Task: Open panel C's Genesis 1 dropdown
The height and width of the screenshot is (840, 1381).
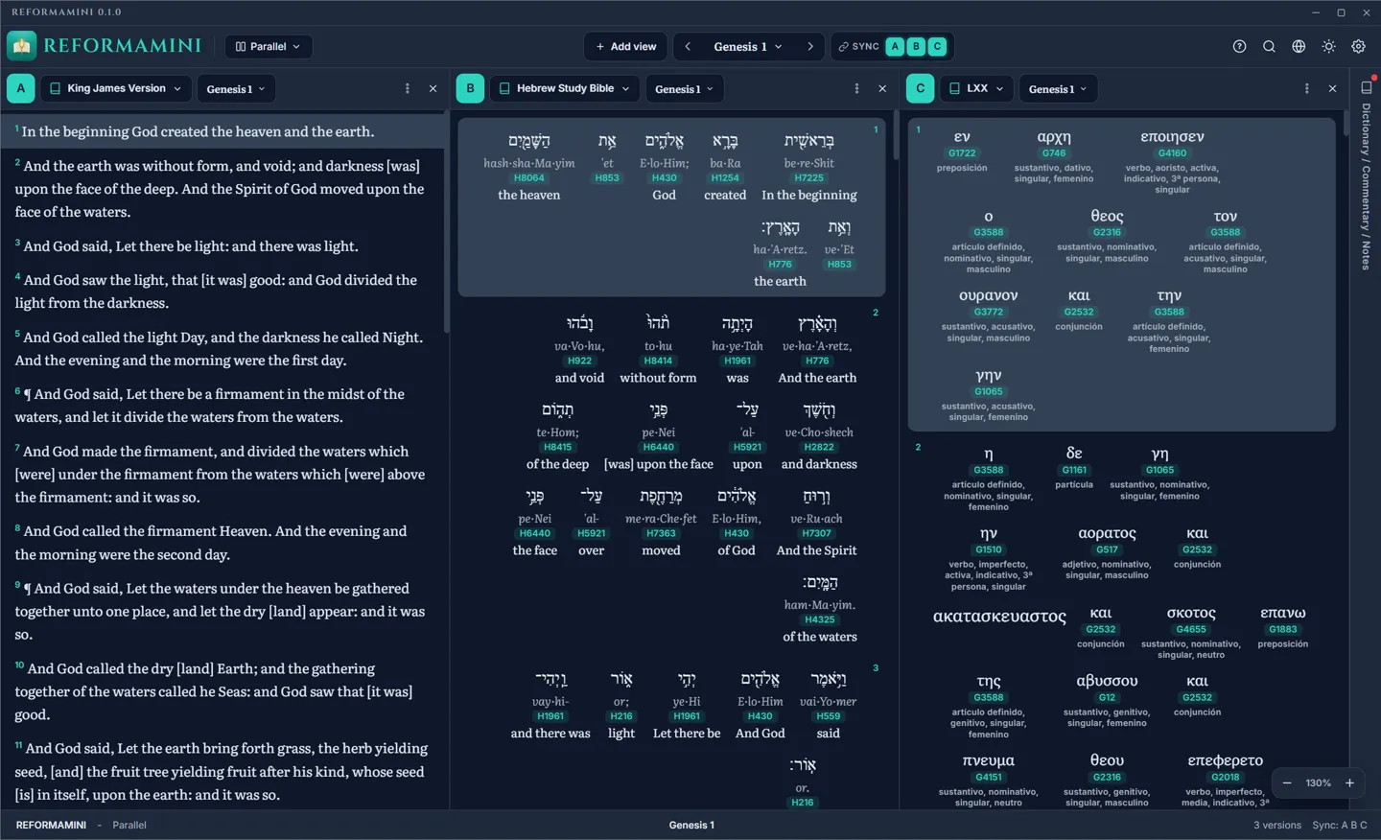Action: pos(1058,89)
